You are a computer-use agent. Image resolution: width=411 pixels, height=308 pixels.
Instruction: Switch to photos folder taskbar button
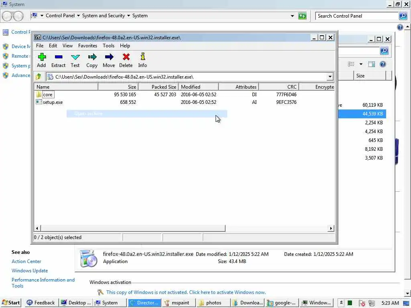coord(214,303)
